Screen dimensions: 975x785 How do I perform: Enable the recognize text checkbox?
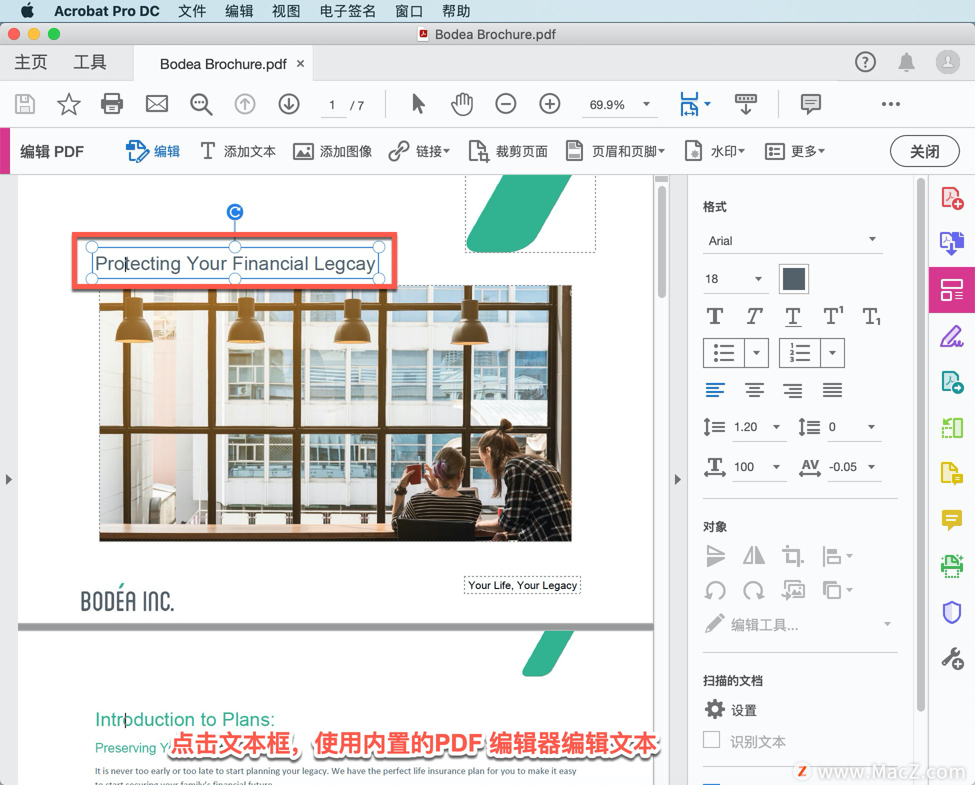(711, 740)
